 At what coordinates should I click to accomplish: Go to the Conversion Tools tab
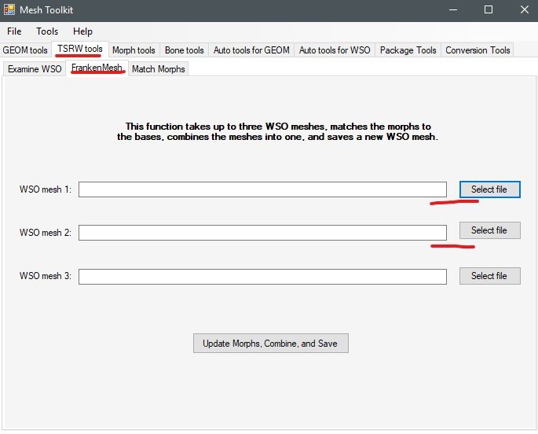[478, 50]
